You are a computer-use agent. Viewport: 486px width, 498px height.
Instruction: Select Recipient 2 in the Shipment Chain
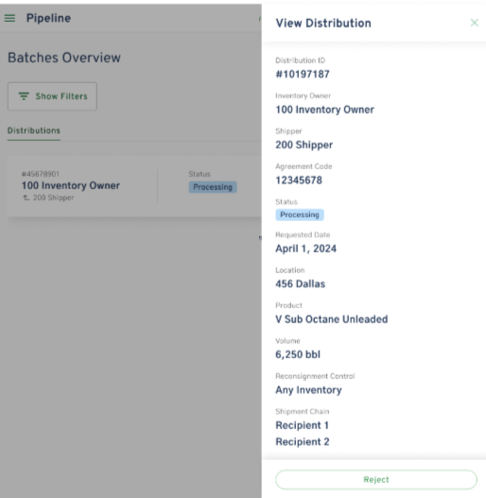(303, 442)
